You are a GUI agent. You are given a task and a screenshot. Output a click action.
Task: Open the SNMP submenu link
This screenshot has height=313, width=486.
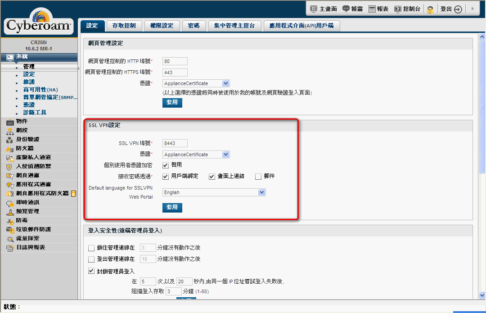click(50, 97)
